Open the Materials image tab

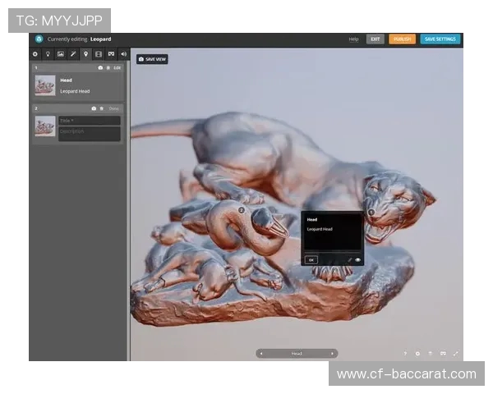pyautogui.click(x=60, y=54)
